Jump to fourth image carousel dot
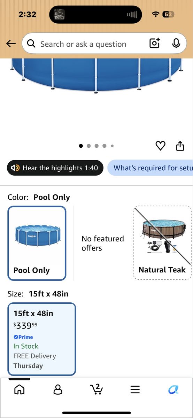The width and height of the screenshot is (193, 418). point(104,146)
